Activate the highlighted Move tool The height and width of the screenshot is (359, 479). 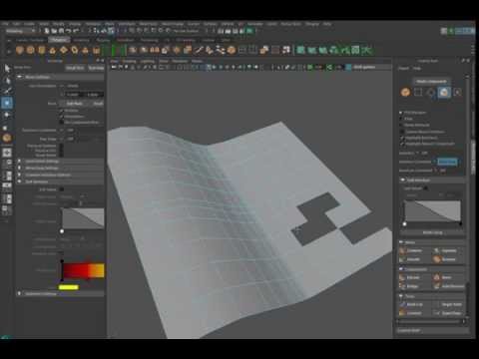[x=7, y=103]
